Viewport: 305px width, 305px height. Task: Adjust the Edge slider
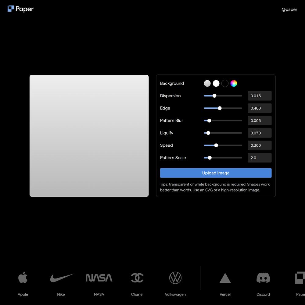[x=223, y=108]
